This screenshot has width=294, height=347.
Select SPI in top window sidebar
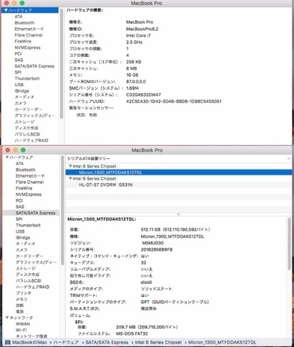(x=18, y=73)
